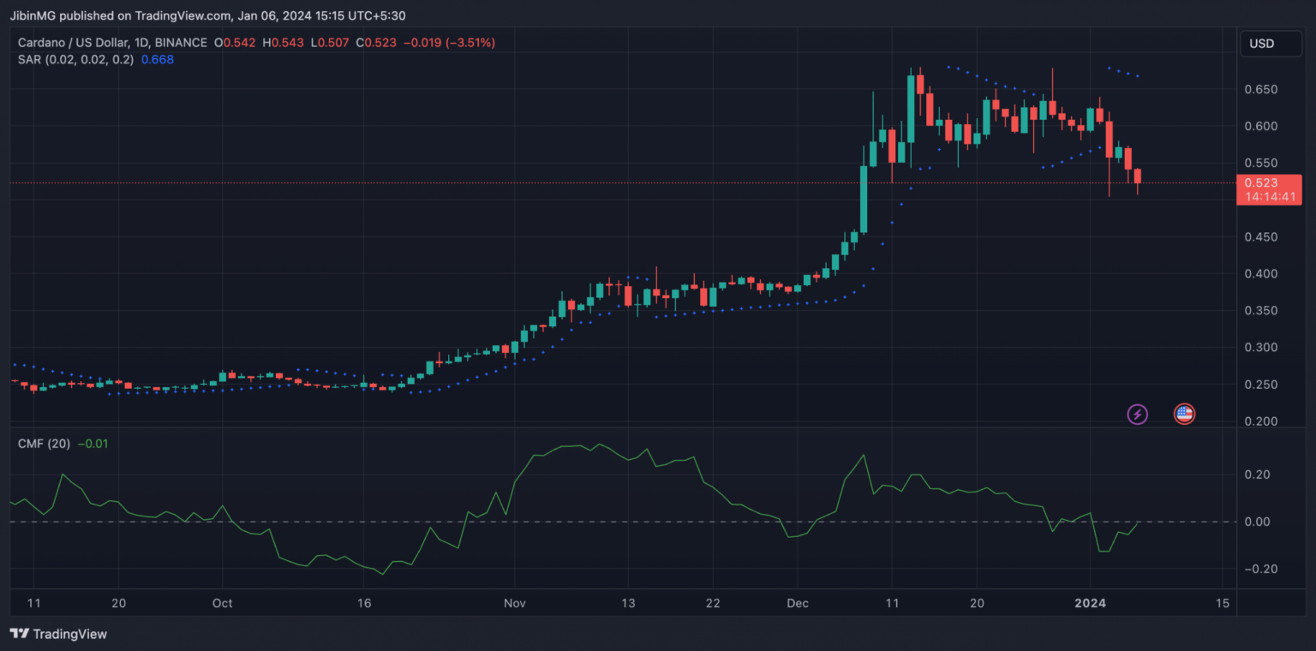Click the 2024 label on the time axis
The image size is (1316, 651).
click(1089, 603)
